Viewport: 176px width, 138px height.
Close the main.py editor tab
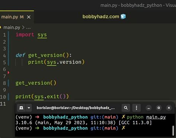(29, 17)
